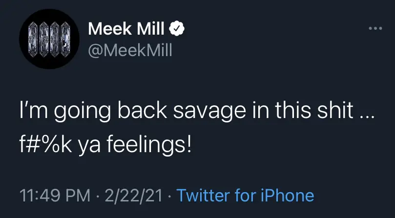Click the @MeekMill handle
The height and width of the screenshot is (218, 395).
click(x=130, y=50)
